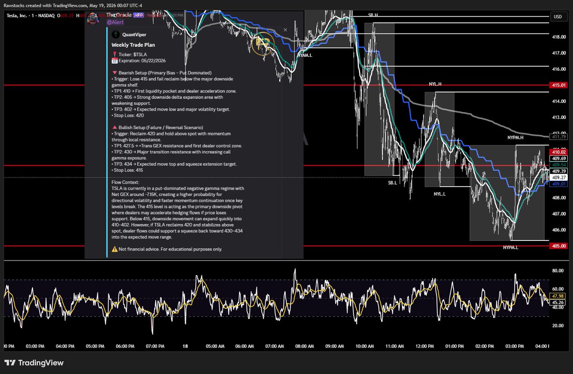The width and height of the screenshot is (573, 374).
Task: Click the @Alert mention
Action: point(114,22)
